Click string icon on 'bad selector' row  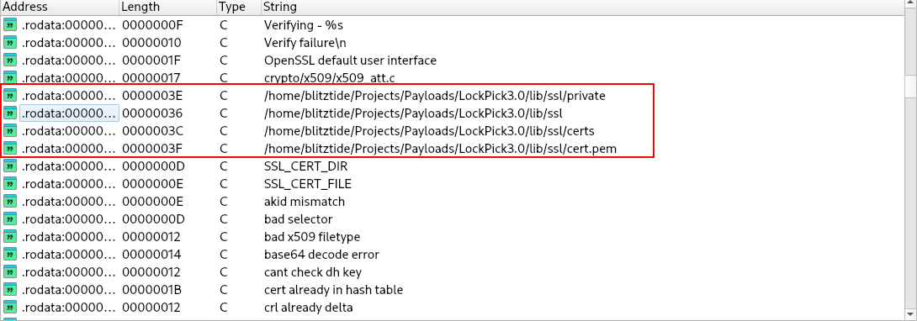click(x=10, y=218)
